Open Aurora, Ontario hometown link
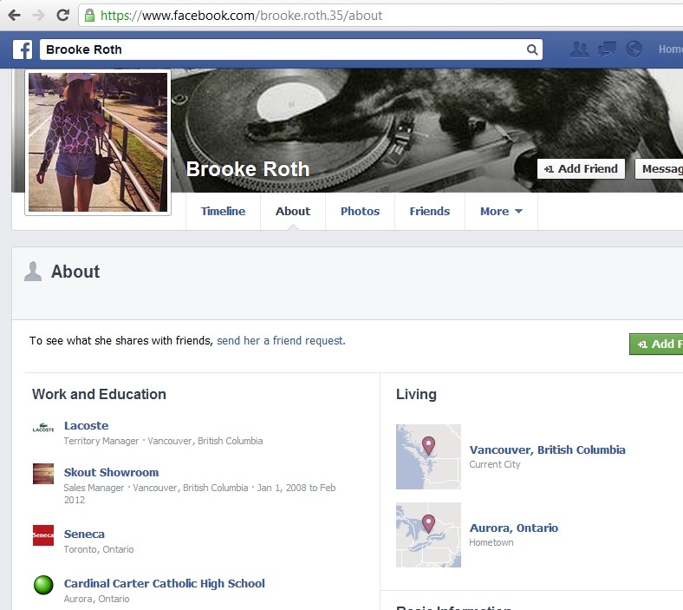The height and width of the screenshot is (610, 683). pyautogui.click(x=514, y=528)
